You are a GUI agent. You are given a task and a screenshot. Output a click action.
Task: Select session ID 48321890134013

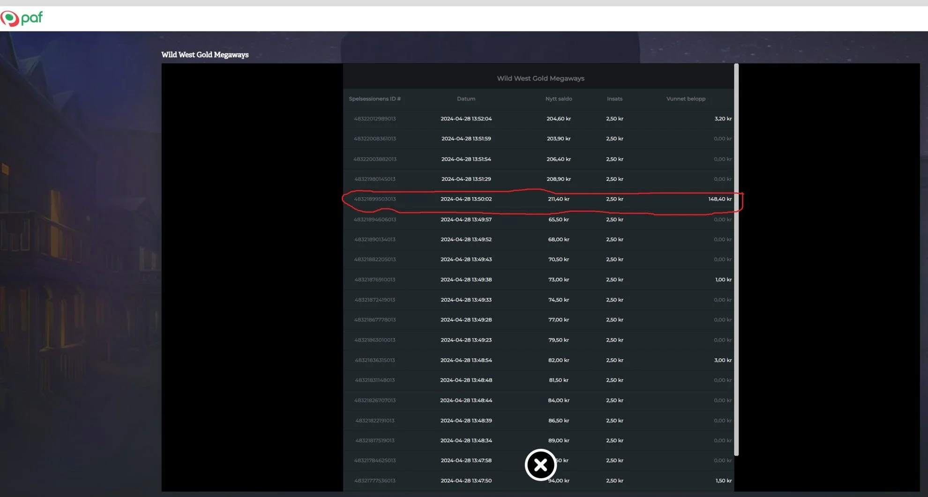tap(375, 239)
